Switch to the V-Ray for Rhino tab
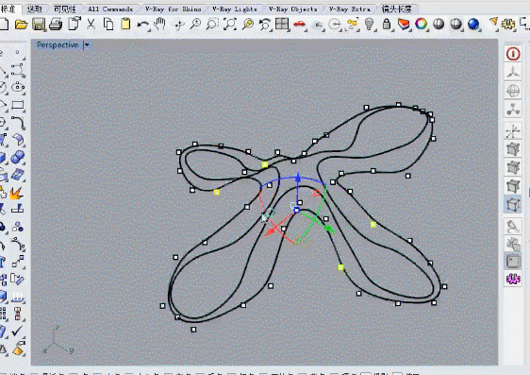Image resolution: width=530 pixels, height=375 pixels. 174,9
